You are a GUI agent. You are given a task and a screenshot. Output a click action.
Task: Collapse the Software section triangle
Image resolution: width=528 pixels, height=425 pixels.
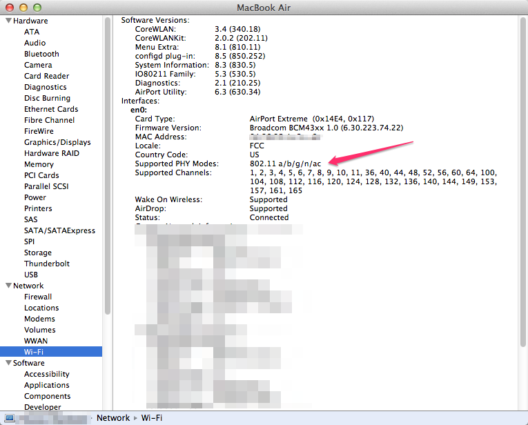point(9,362)
